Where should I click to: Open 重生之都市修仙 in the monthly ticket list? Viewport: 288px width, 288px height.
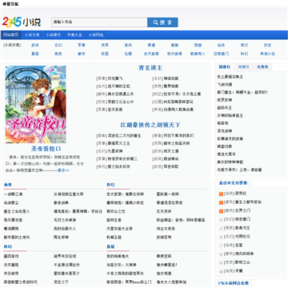248,202
